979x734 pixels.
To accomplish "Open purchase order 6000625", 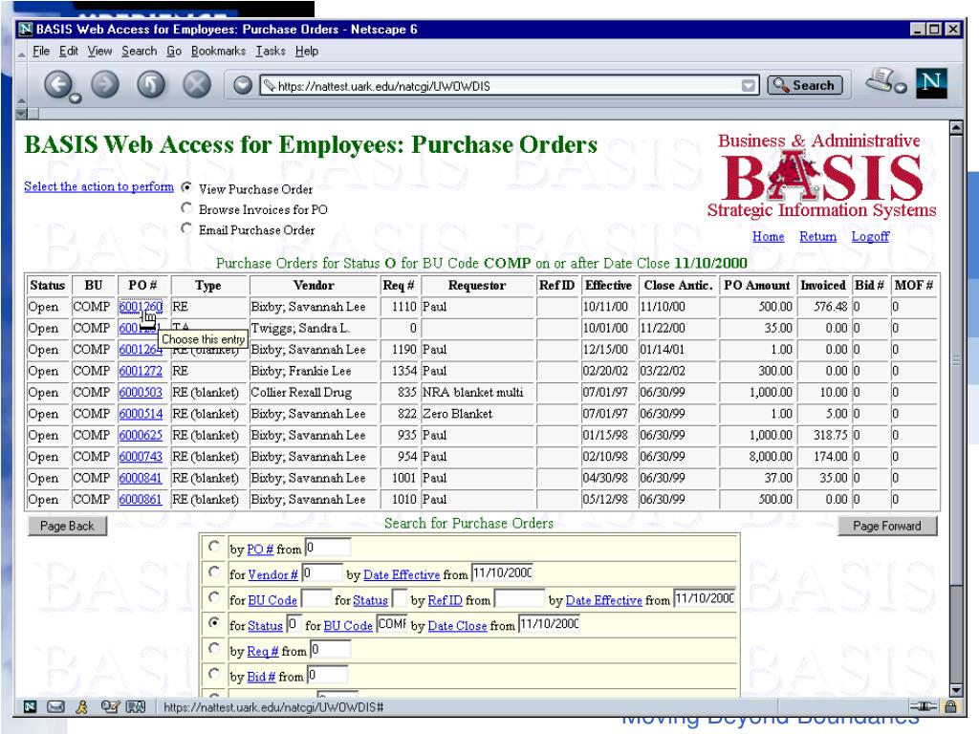I will [141, 435].
